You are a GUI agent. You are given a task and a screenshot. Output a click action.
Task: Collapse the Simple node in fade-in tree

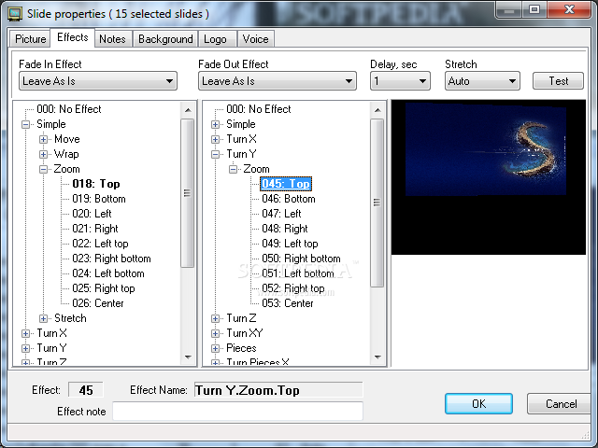[25, 124]
